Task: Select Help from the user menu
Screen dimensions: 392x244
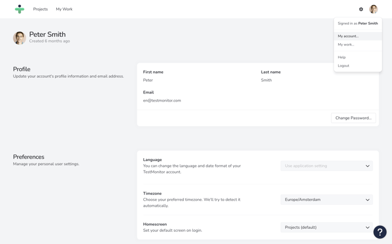Action: (342, 57)
